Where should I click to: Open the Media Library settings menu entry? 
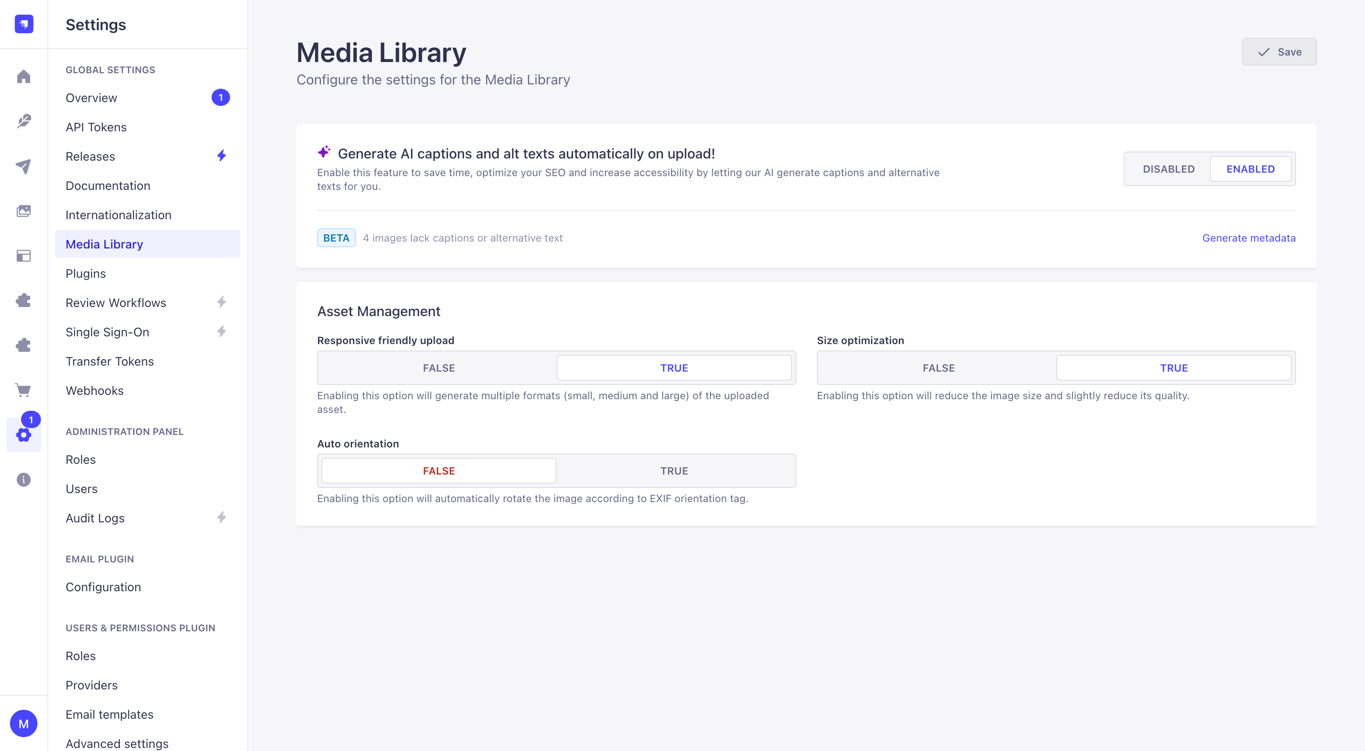coord(104,244)
